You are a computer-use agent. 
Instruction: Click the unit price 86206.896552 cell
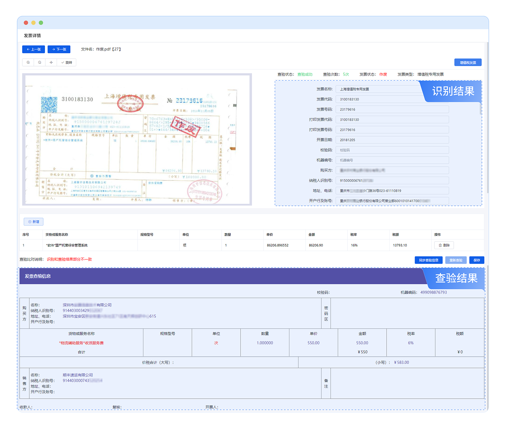(278, 245)
